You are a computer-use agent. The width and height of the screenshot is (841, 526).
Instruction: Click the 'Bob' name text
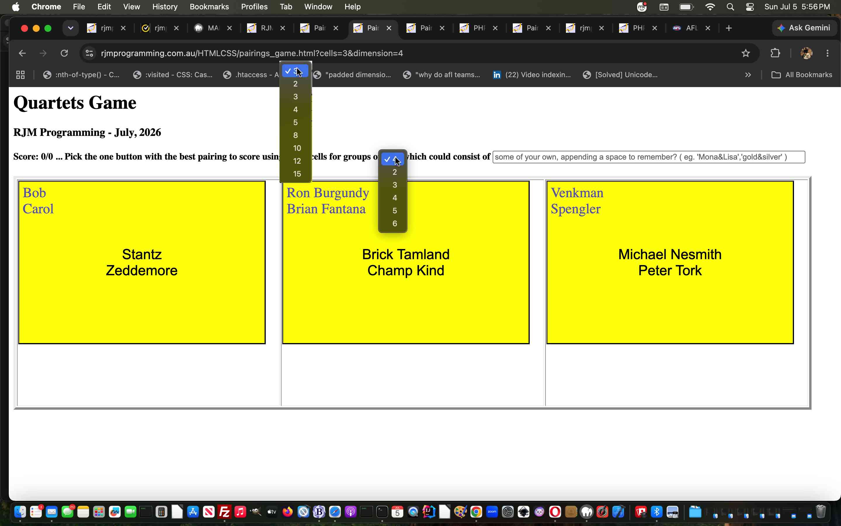(34, 193)
